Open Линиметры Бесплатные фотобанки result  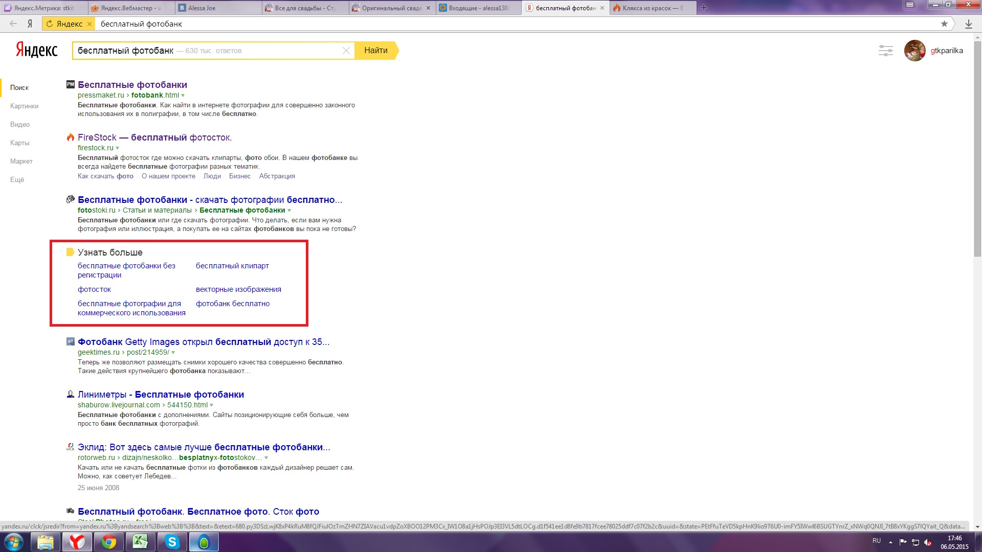click(161, 395)
